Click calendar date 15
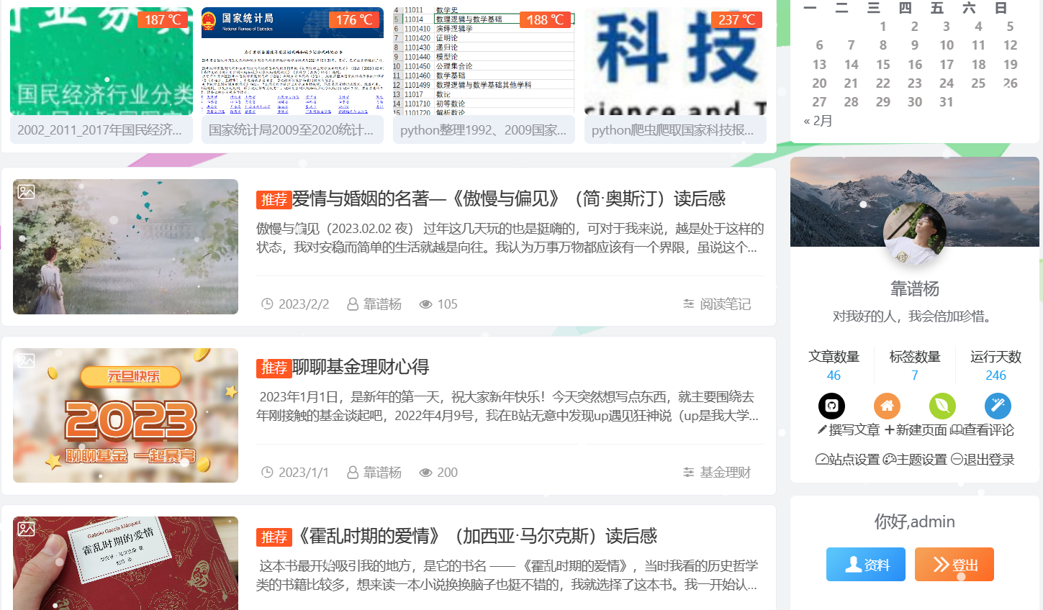1043x610 pixels. tap(883, 64)
